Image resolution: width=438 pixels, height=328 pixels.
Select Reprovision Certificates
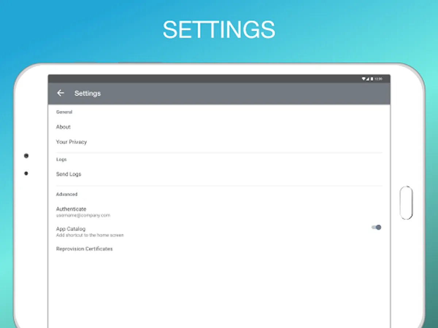[219, 249]
